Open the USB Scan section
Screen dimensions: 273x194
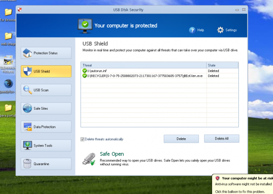pos(46,90)
